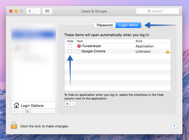Switch to the Password tab
The width and height of the screenshot is (189, 140).
[x=104, y=25]
